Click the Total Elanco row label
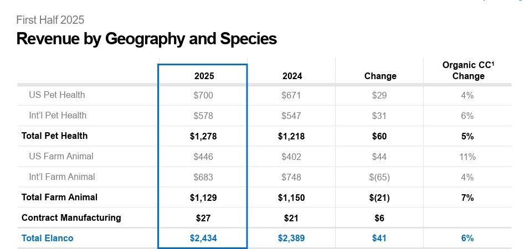The width and height of the screenshot is (524, 249). click(47, 238)
